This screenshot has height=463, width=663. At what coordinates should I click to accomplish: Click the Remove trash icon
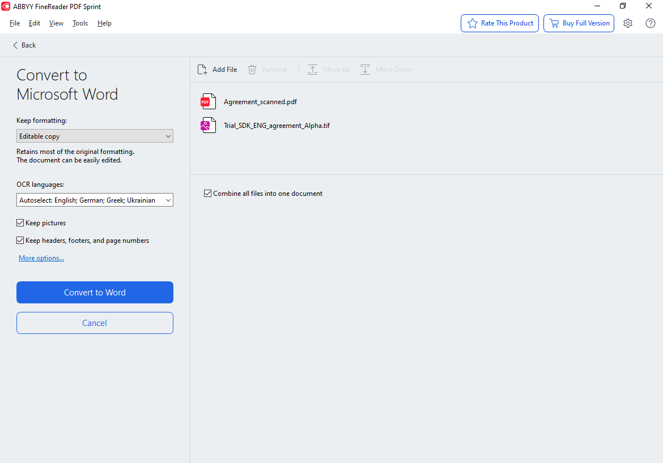(x=252, y=69)
